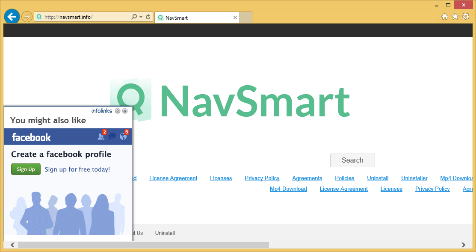The height and width of the screenshot is (252, 476).
Task: Open the infolinks logo link
Action: (x=102, y=111)
